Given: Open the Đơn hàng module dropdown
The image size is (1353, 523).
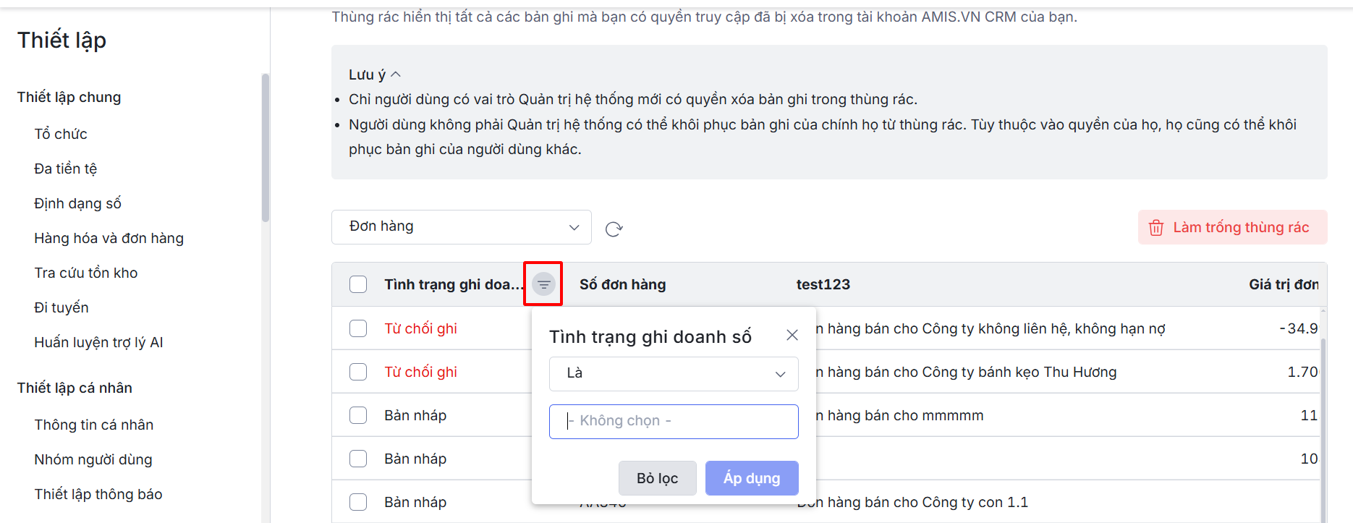Looking at the screenshot, I should [462, 227].
